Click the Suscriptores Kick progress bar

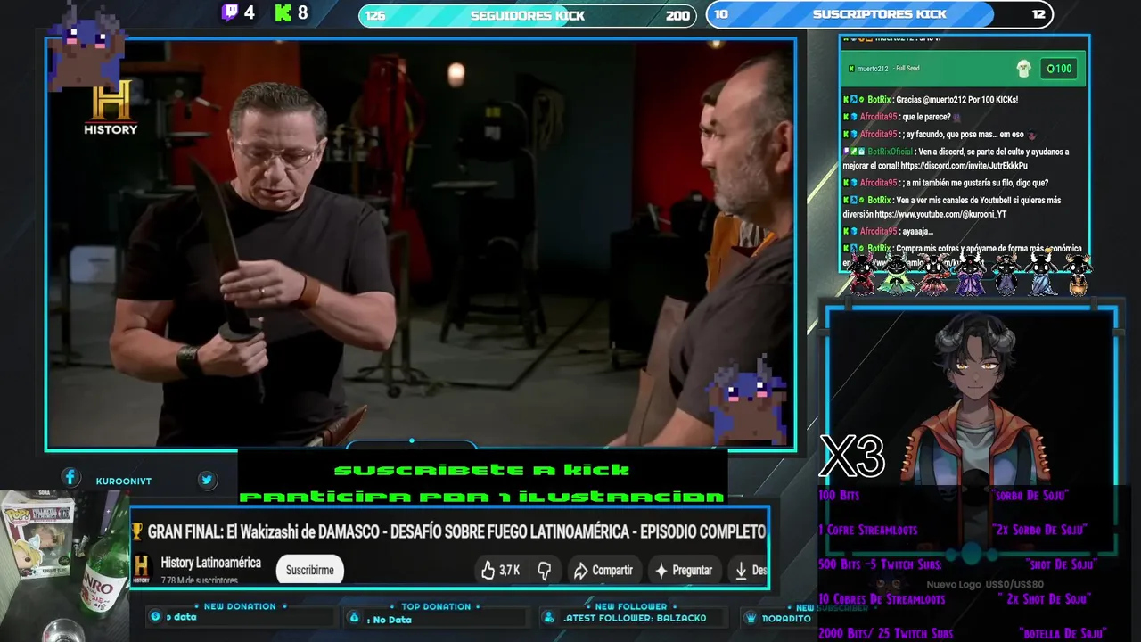[879, 14]
